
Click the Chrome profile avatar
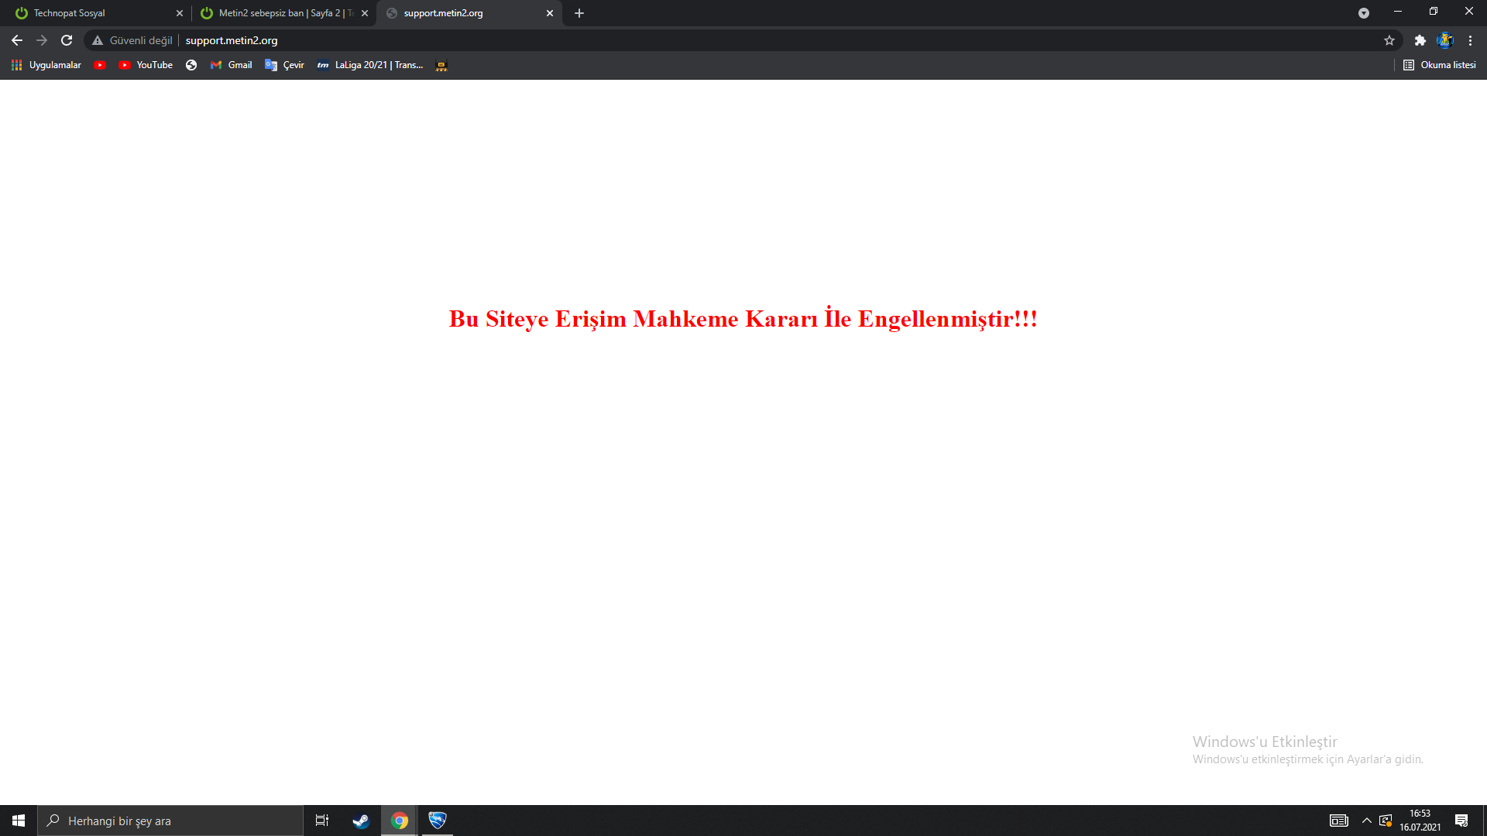pyautogui.click(x=1444, y=40)
